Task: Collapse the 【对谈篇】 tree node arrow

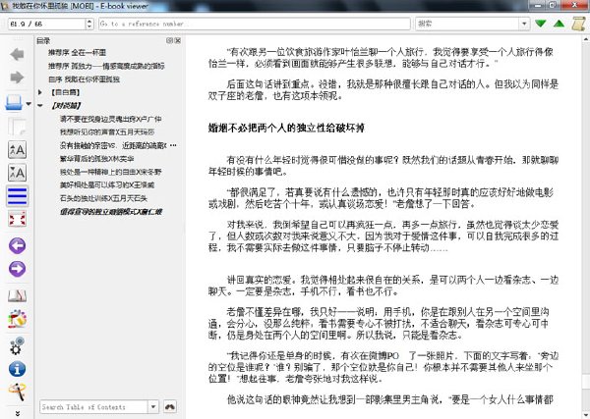Action: click(x=40, y=106)
